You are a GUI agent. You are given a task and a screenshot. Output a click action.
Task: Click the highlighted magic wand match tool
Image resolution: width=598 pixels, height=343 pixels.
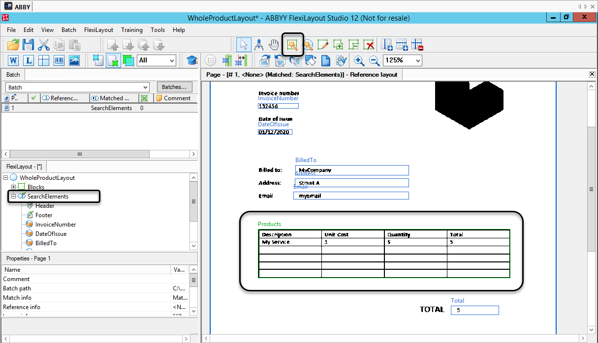pyautogui.click(x=293, y=45)
